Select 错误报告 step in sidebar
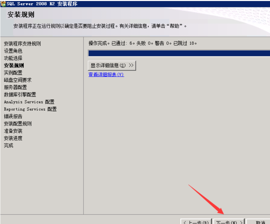This screenshot has width=270, height=224. coord(13,116)
